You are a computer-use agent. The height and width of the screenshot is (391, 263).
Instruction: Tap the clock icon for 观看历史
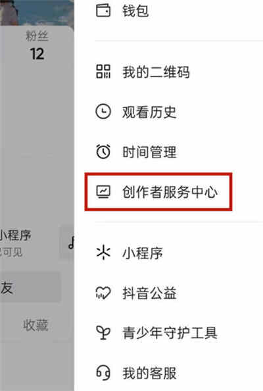point(103,111)
